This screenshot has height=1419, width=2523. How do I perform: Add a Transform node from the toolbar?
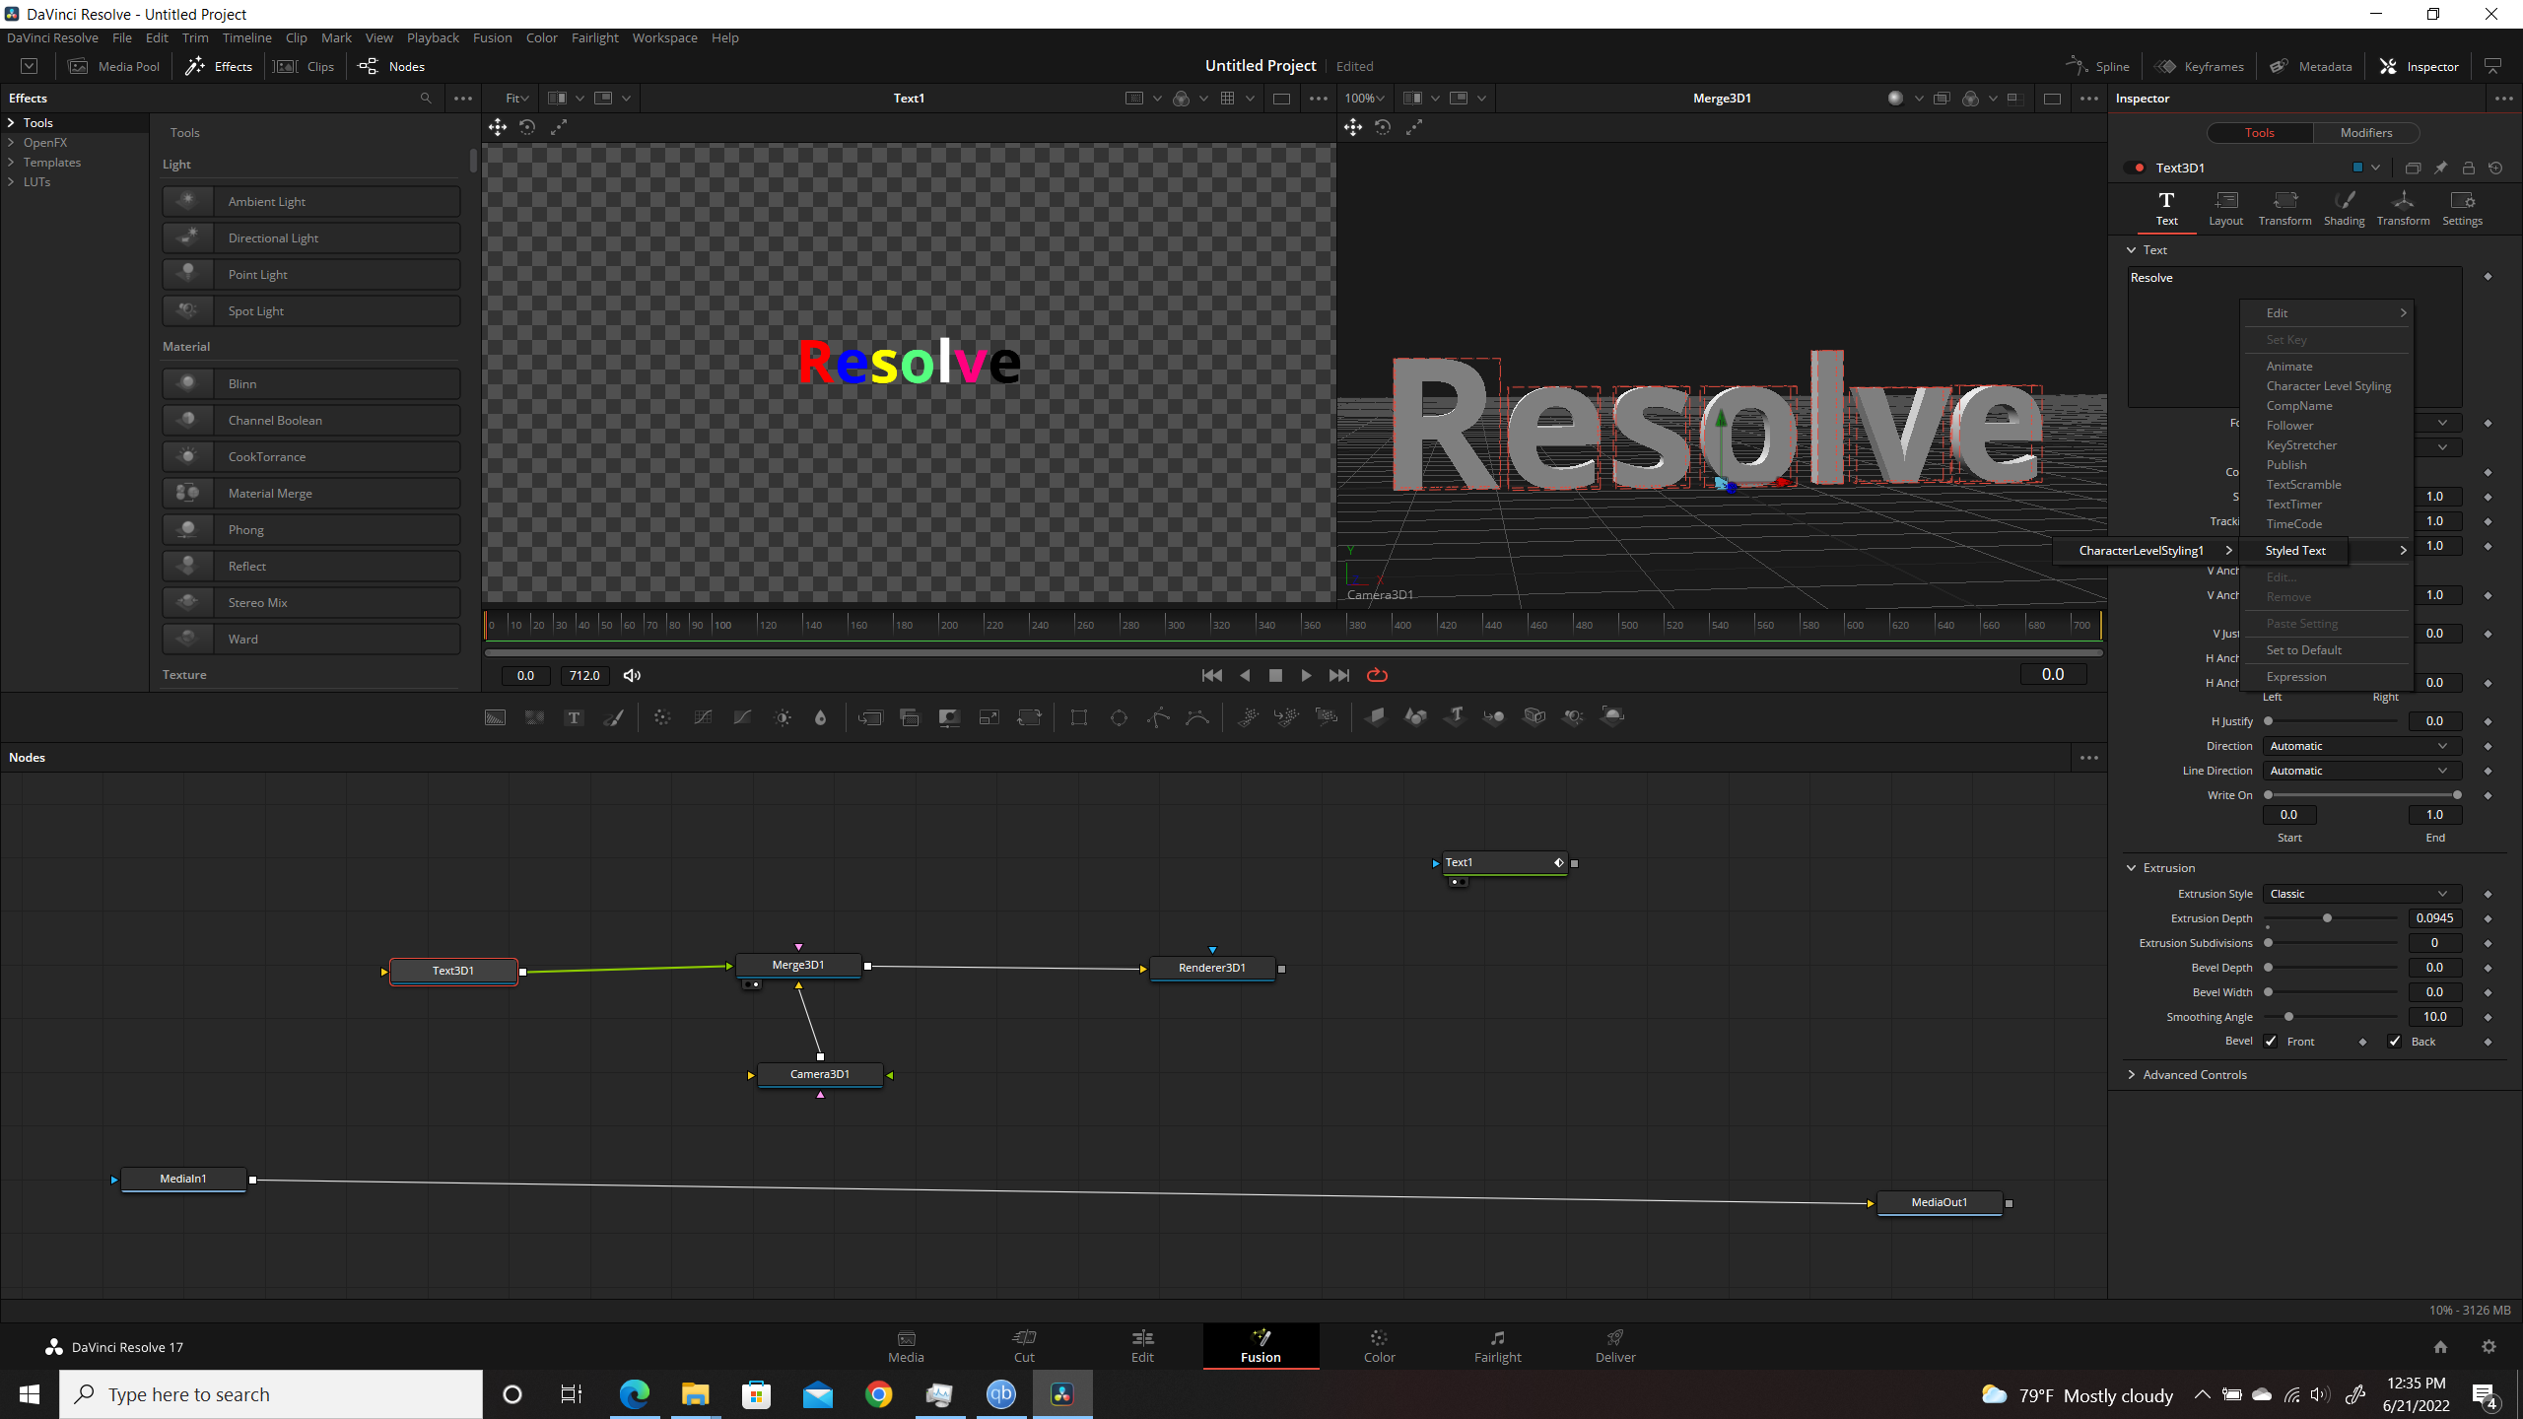pos(1029,717)
